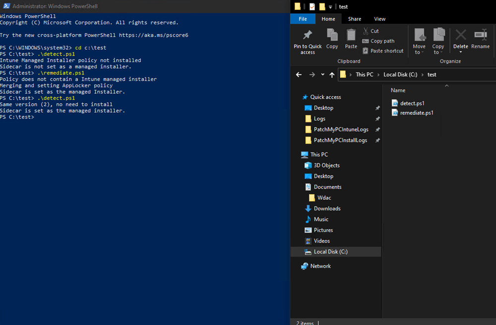This screenshot has width=496, height=325.
Task: Click the https://aka.ms/pscore6 URL in PowerShell
Action: point(154,35)
